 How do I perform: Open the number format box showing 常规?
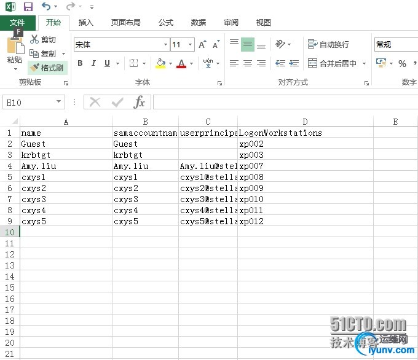point(396,44)
